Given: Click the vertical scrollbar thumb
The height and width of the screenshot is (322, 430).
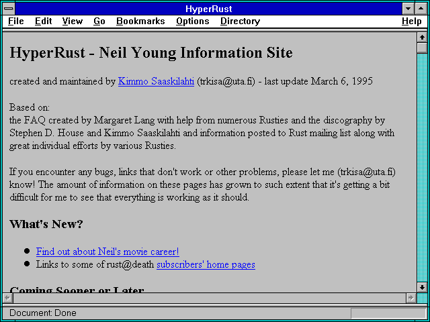Looking at the screenshot, I should 422,48.
